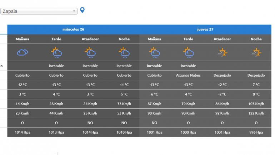Screen dimensions: 275x155
Task: Click Thursday Noche windy sun icon
Action: click(x=256, y=53)
